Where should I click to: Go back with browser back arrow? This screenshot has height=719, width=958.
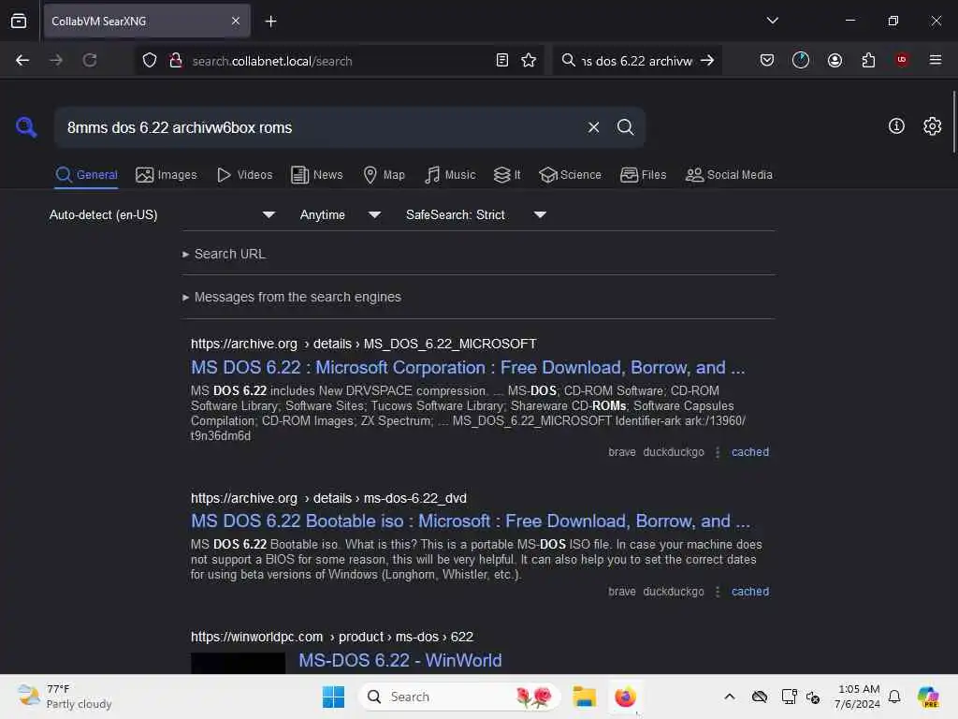pos(22,60)
